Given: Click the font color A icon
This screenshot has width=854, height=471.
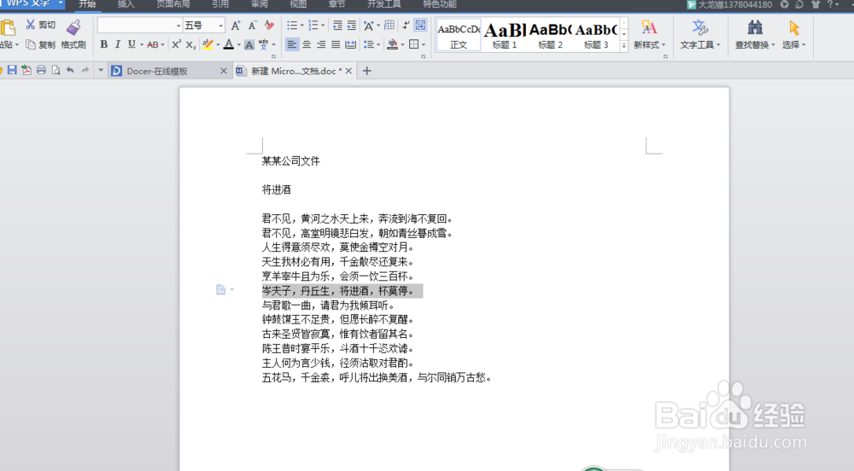Looking at the screenshot, I should click(x=229, y=44).
